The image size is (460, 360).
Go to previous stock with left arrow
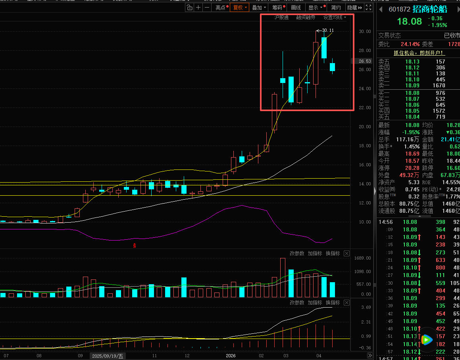(x=381, y=9)
